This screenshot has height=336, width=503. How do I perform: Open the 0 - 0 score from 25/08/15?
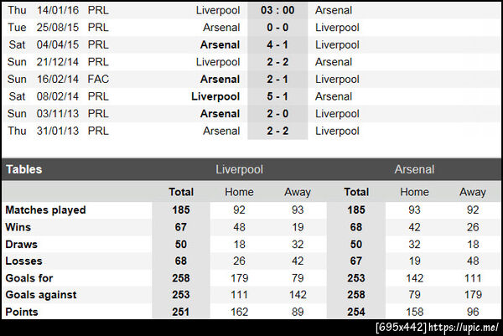(277, 28)
